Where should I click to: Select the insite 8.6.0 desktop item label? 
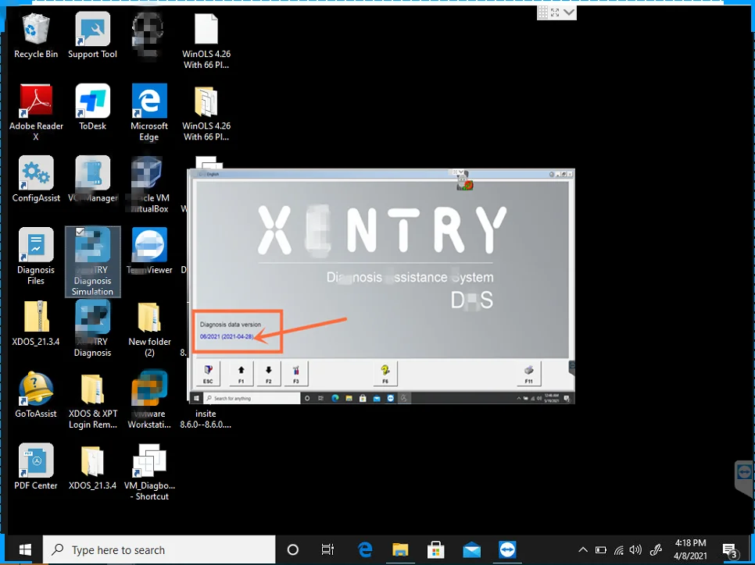point(206,419)
